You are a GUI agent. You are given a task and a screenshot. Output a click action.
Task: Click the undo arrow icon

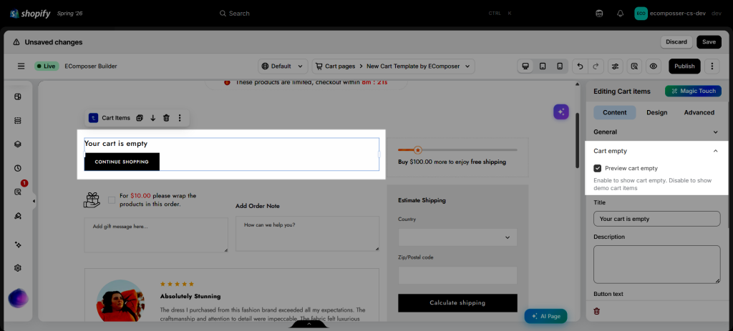coord(580,66)
